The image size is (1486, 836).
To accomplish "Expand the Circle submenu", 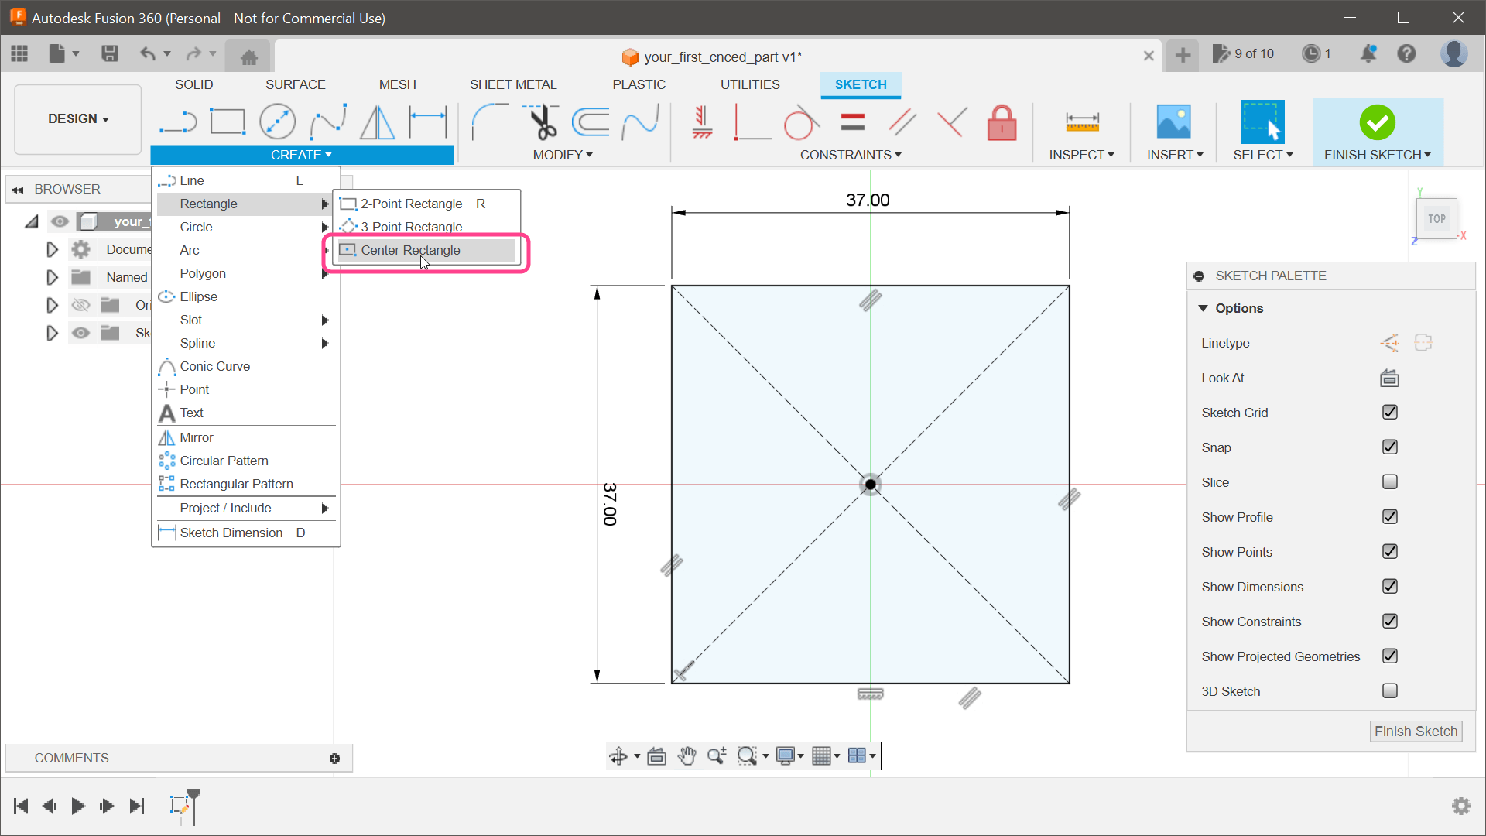I will point(324,227).
